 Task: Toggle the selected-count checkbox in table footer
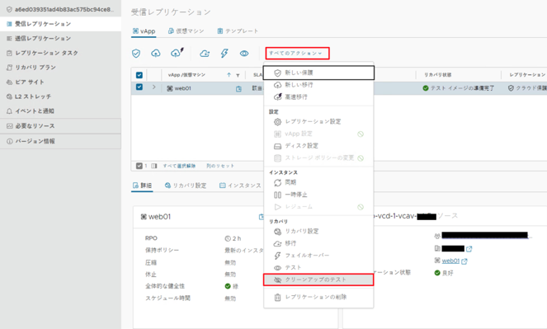(x=139, y=166)
